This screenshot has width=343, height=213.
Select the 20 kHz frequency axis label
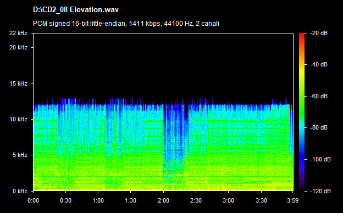(x=18, y=47)
